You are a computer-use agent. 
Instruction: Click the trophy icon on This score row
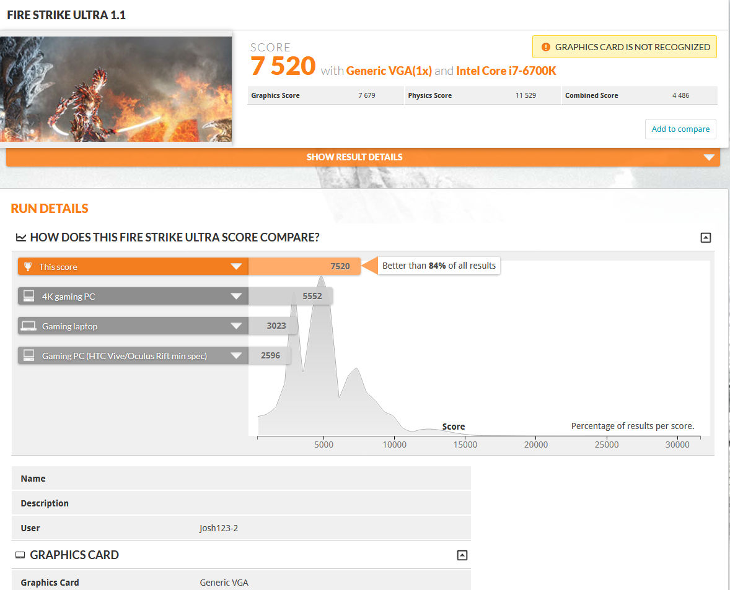(x=28, y=266)
